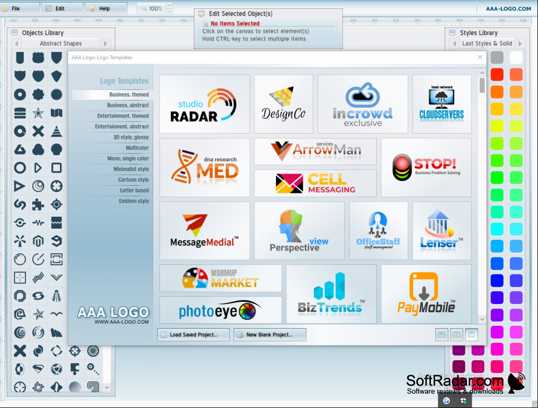Choose the dna research MED template

[x=205, y=168]
